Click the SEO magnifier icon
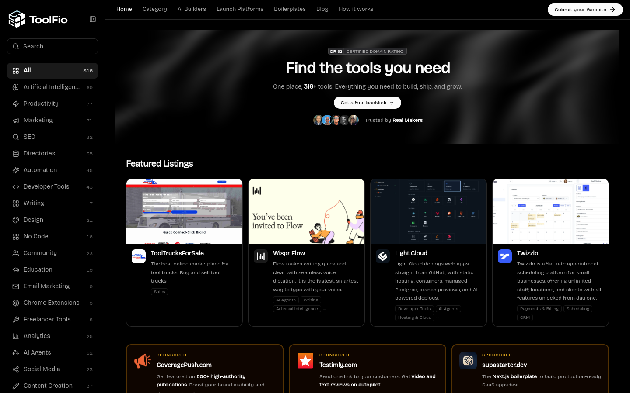The height and width of the screenshot is (393, 630). (x=16, y=137)
